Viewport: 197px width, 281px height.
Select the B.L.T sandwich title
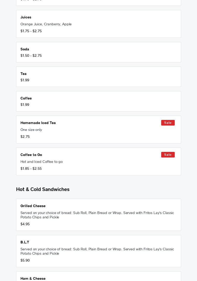click(x=25, y=242)
